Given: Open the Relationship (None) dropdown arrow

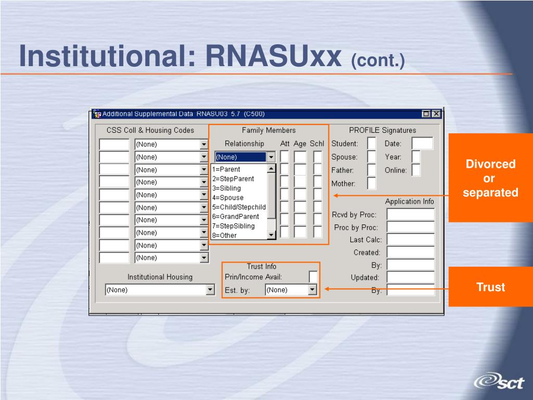Looking at the screenshot, I should pos(271,157).
